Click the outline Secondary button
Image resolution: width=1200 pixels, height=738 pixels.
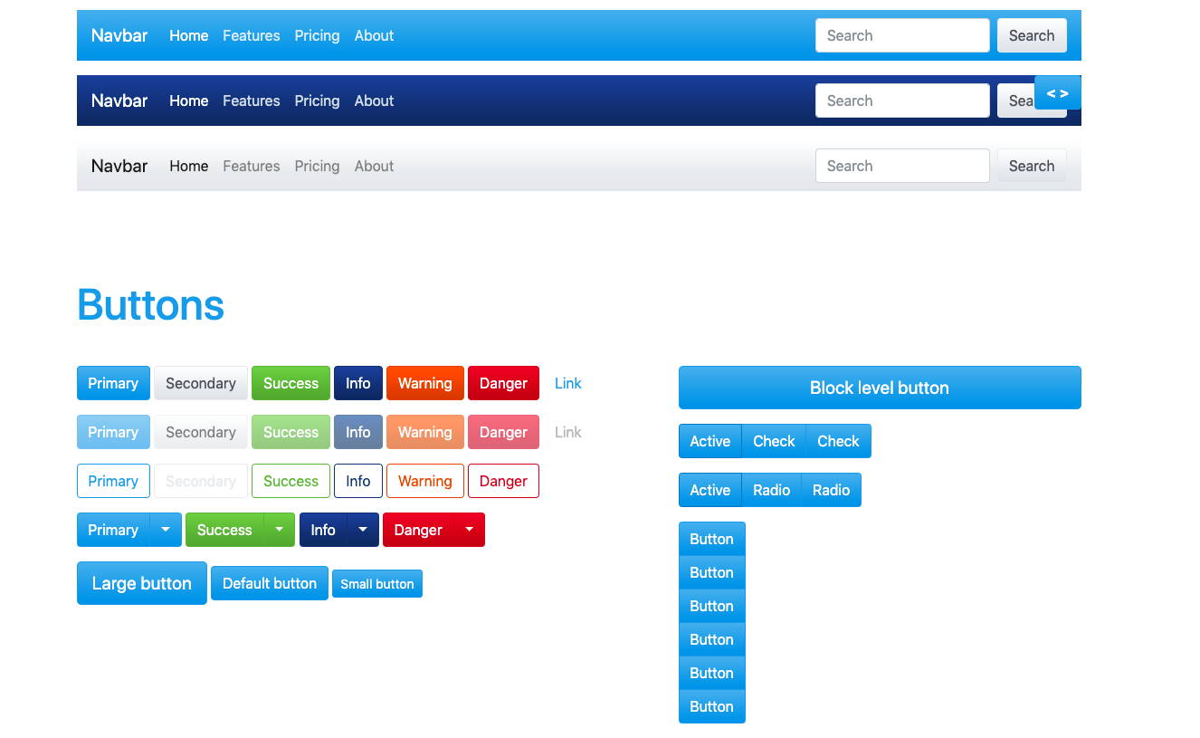coord(201,481)
